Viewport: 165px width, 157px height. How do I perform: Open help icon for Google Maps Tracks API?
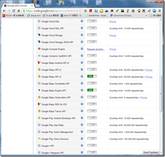pos(82,111)
